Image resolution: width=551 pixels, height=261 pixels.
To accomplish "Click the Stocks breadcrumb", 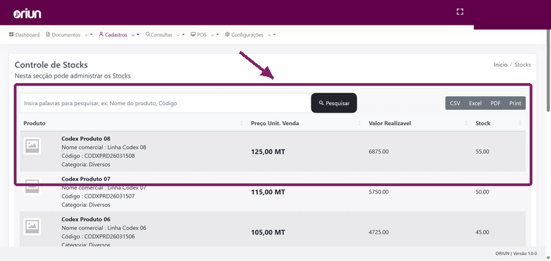I will [523, 65].
